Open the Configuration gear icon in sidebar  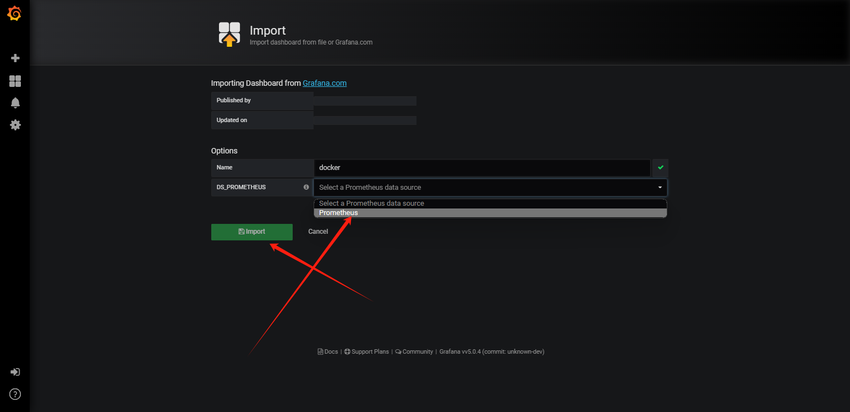[x=15, y=125]
